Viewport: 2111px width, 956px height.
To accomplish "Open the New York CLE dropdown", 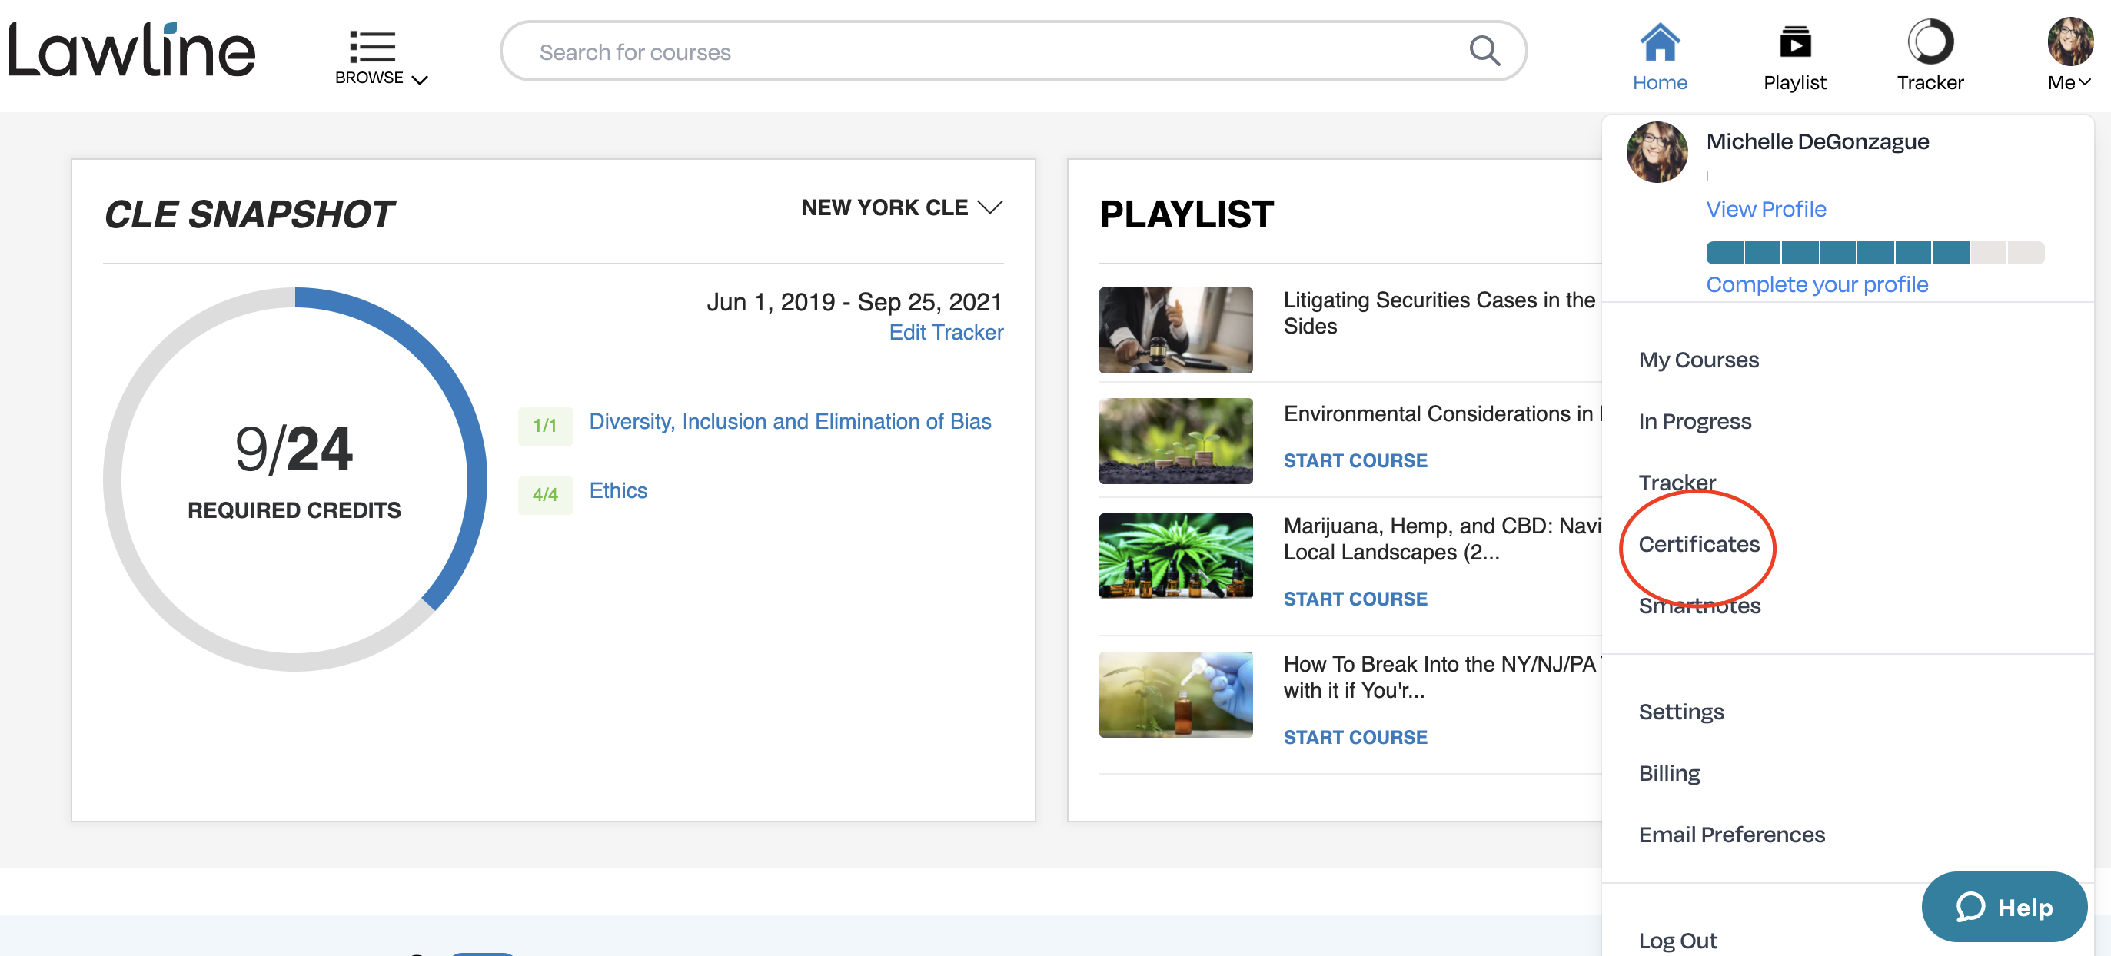I will click(902, 207).
